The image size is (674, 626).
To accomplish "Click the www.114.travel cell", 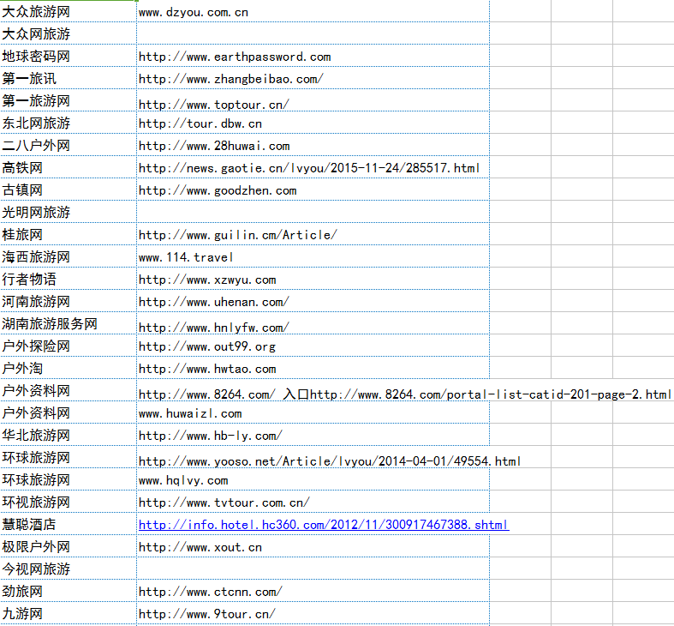I will click(313, 257).
